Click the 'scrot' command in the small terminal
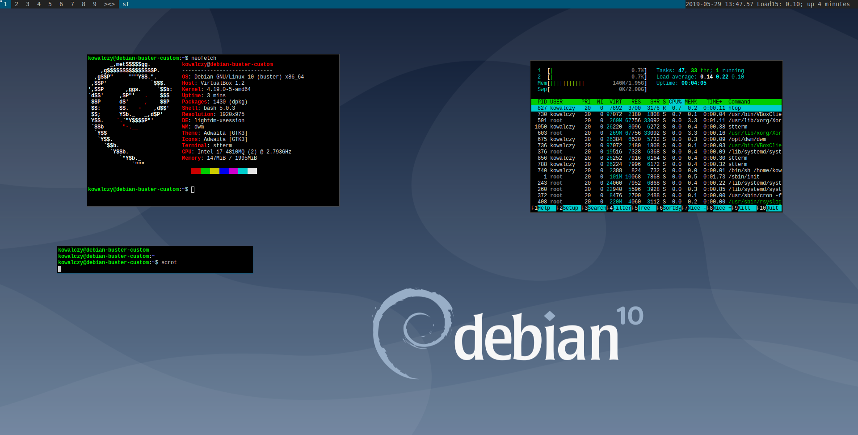The width and height of the screenshot is (858, 435). [x=169, y=263]
